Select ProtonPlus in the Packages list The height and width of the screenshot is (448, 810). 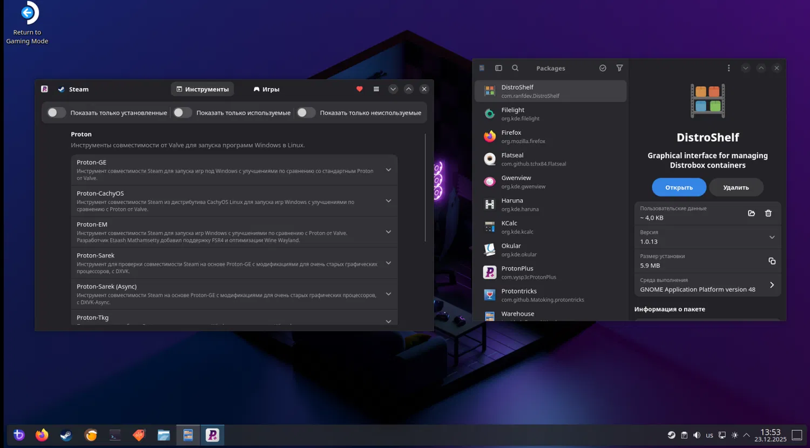(x=550, y=273)
